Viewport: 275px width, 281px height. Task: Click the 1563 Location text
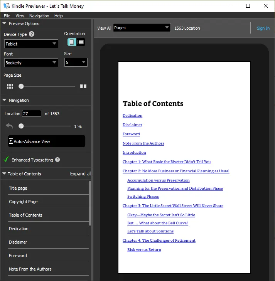(x=187, y=28)
